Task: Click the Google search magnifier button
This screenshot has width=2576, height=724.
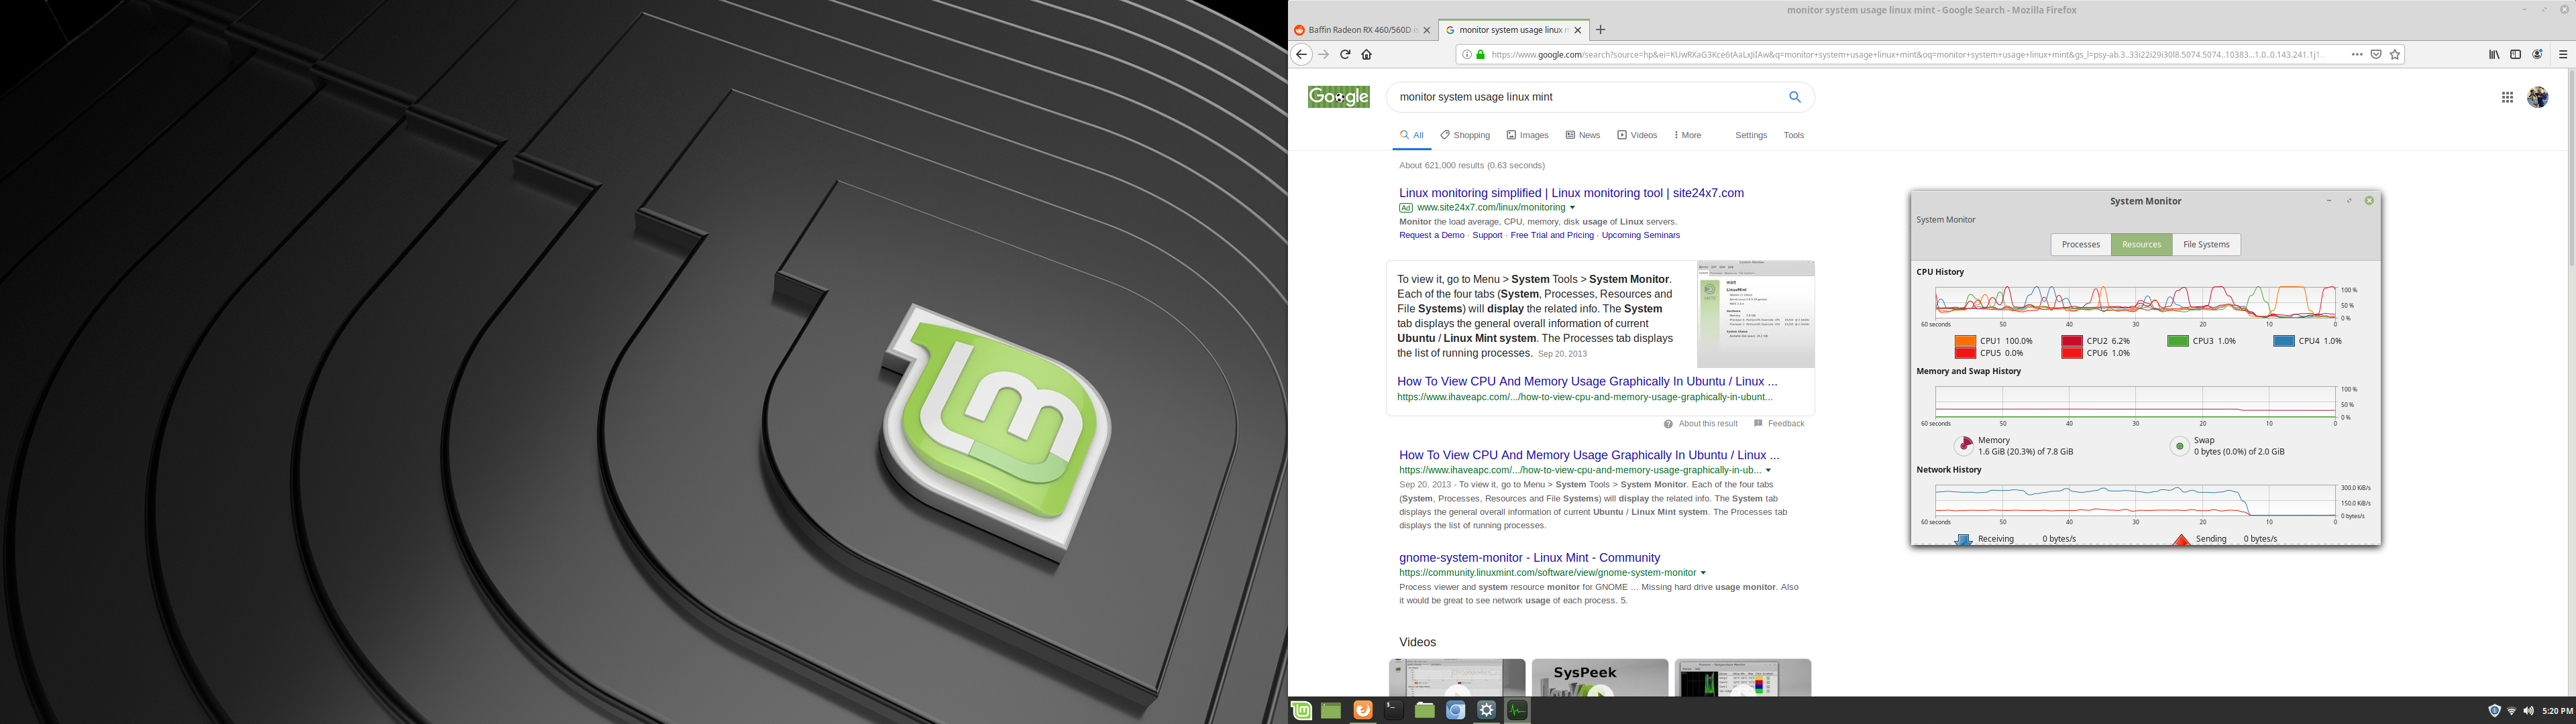Action: click(x=1795, y=97)
